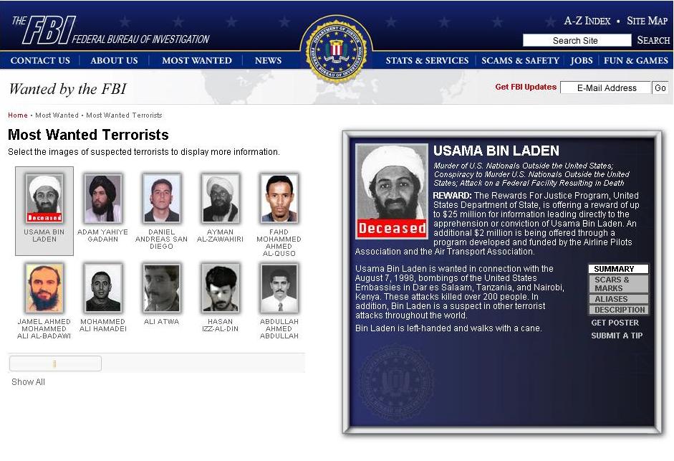Click the FBI seal emblem in header

pyautogui.click(x=337, y=50)
